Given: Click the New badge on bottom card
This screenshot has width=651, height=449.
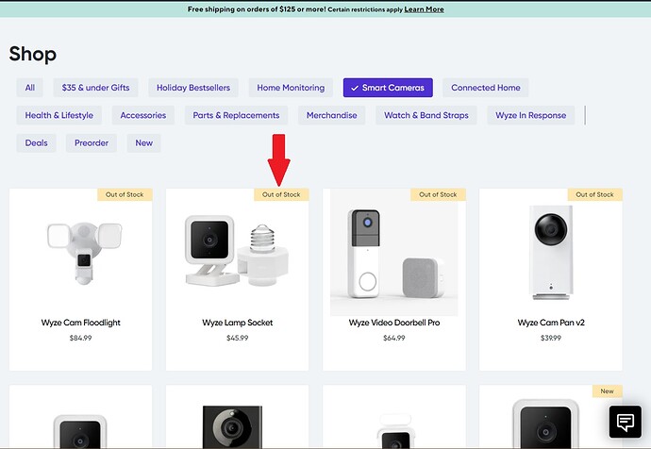Looking at the screenshot, I should (607, 391).
